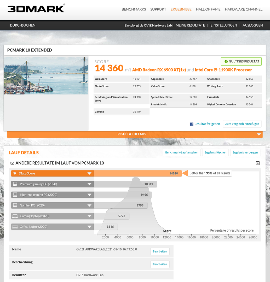Click the Web Score value 10 101

(x=137, y=79)
